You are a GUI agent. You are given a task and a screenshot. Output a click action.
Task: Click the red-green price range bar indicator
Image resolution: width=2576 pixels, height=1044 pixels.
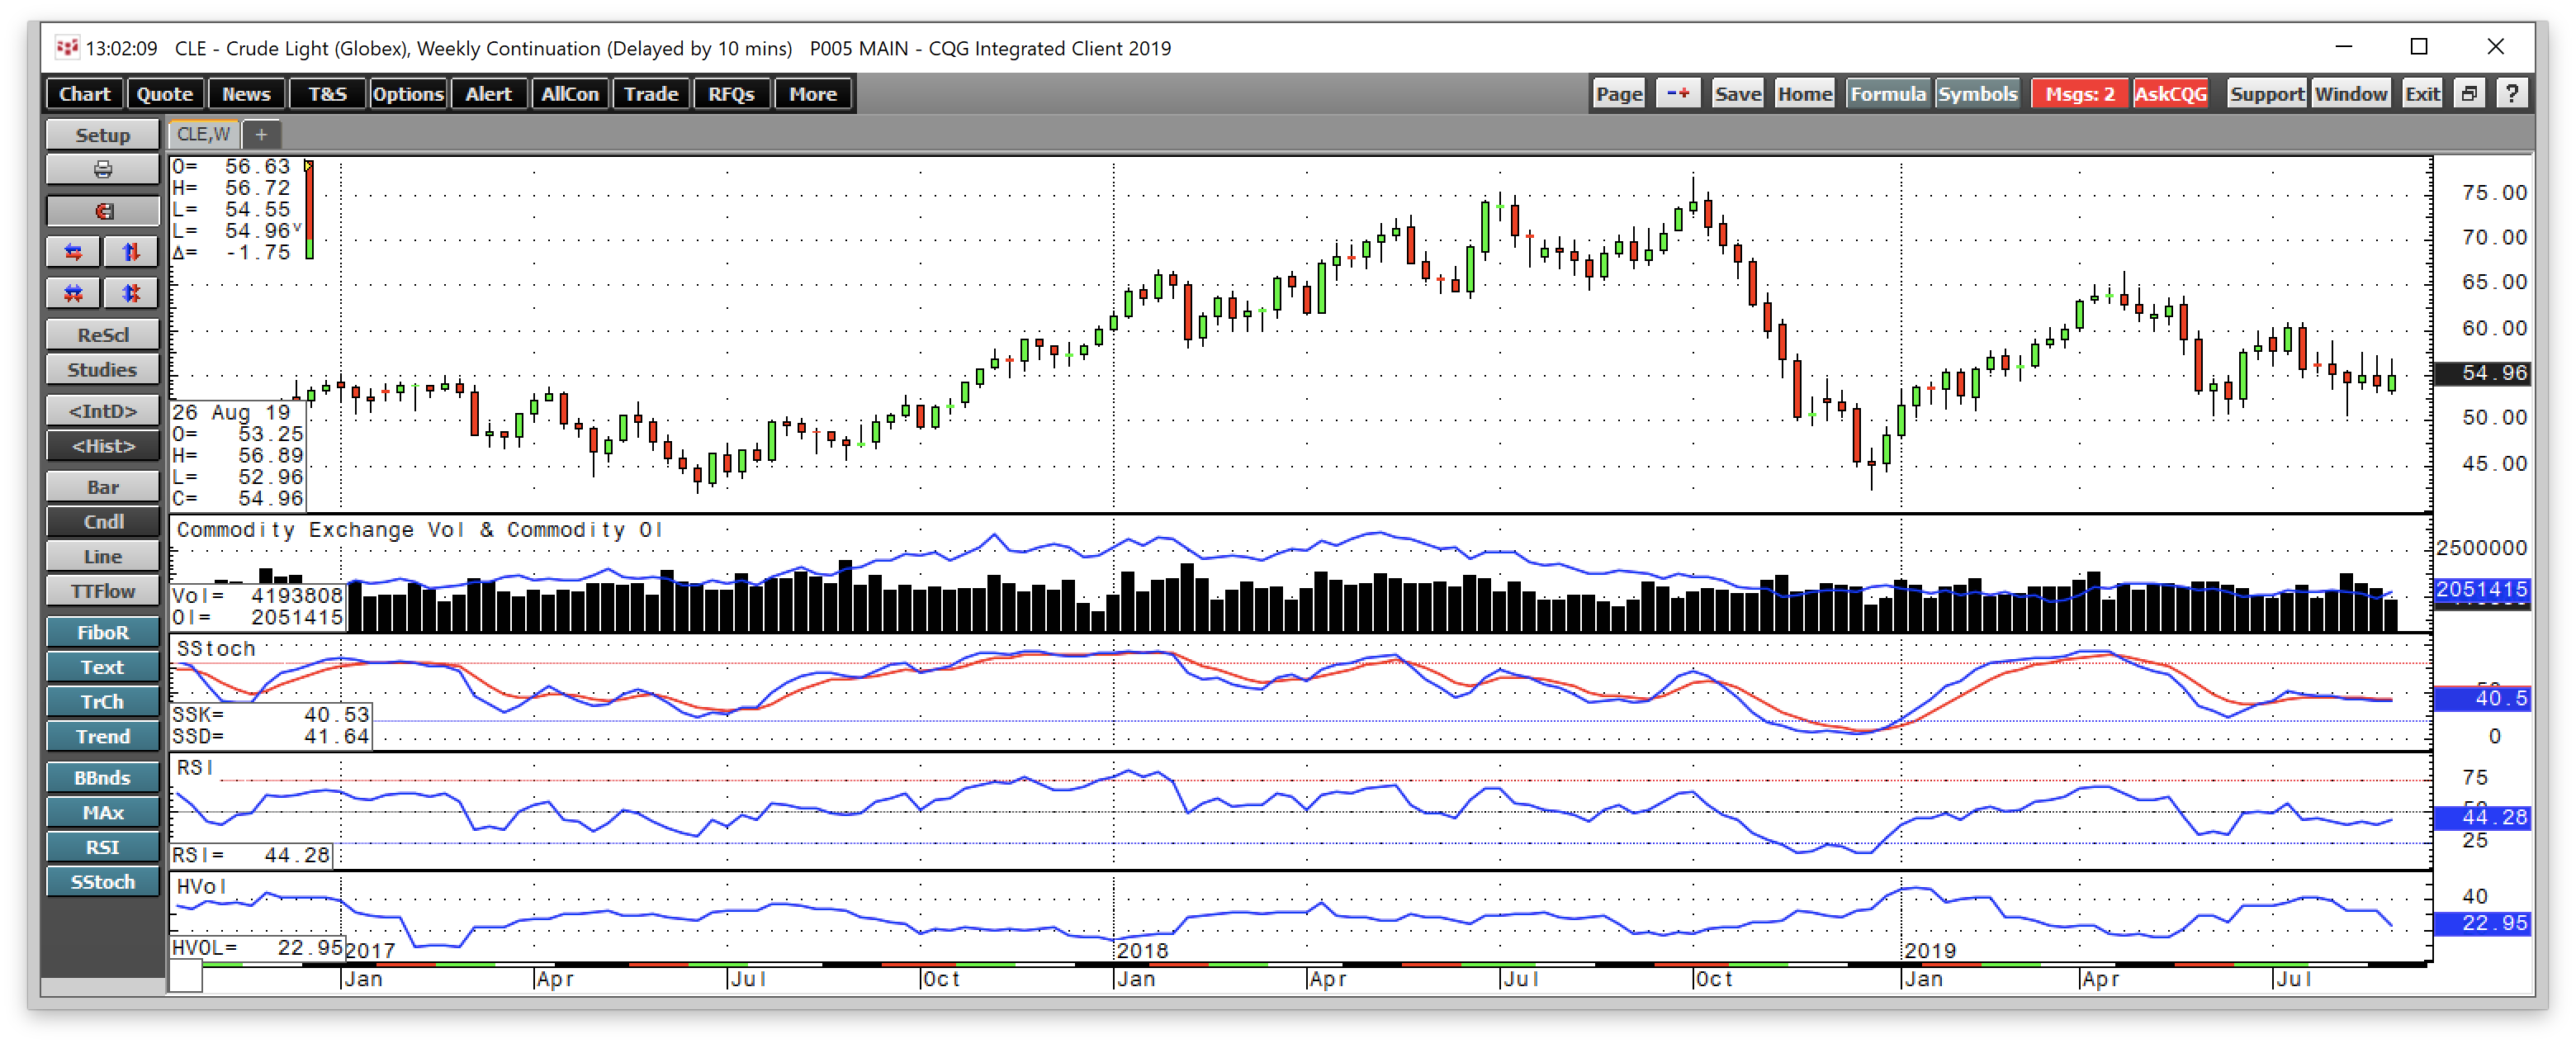309,210
